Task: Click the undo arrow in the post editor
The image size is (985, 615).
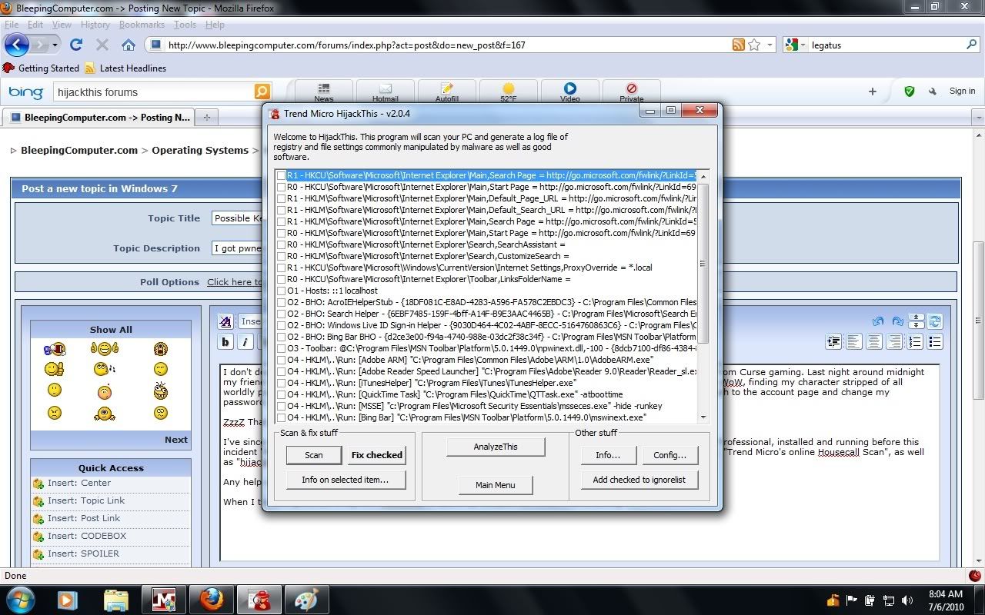Action: click(878, 321)
